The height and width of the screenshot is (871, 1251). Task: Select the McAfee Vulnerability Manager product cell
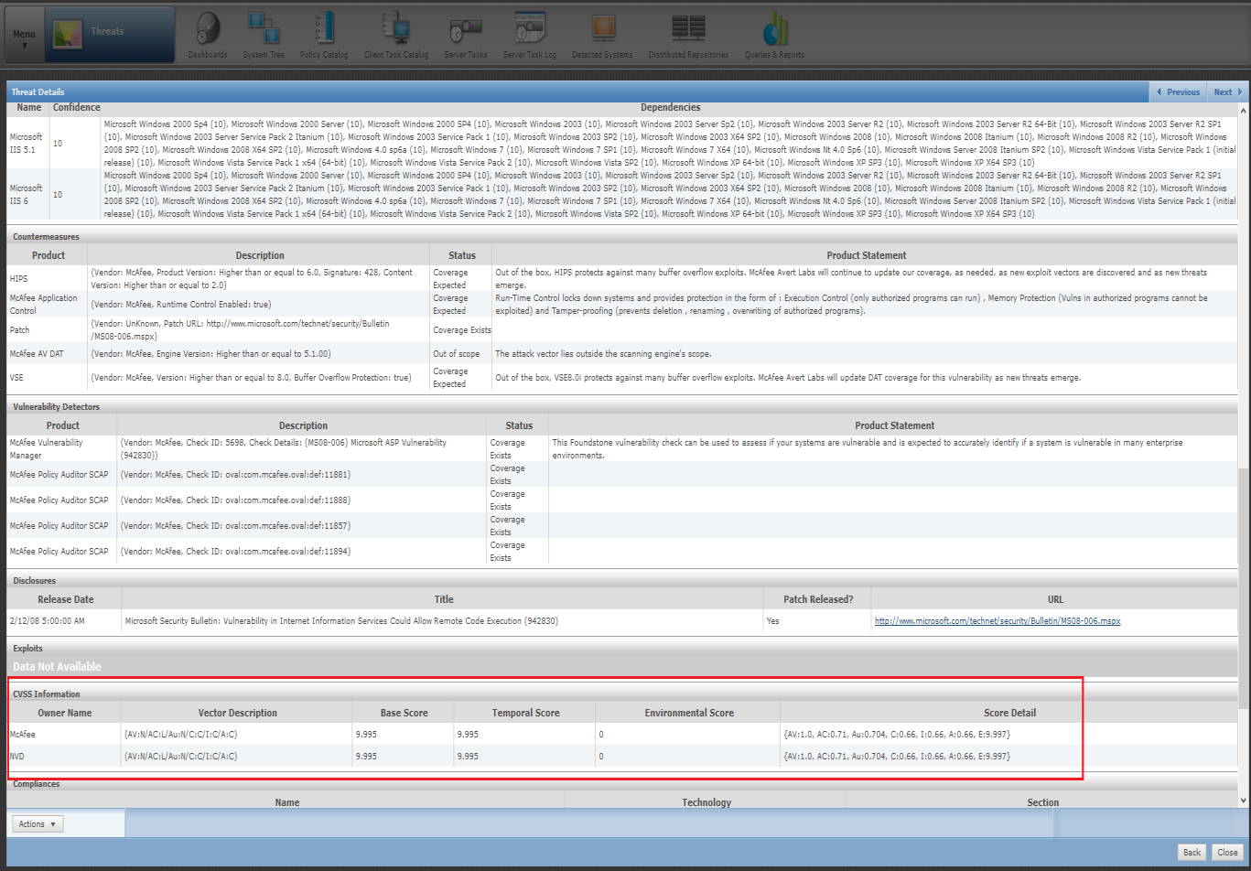pos(61,448)
